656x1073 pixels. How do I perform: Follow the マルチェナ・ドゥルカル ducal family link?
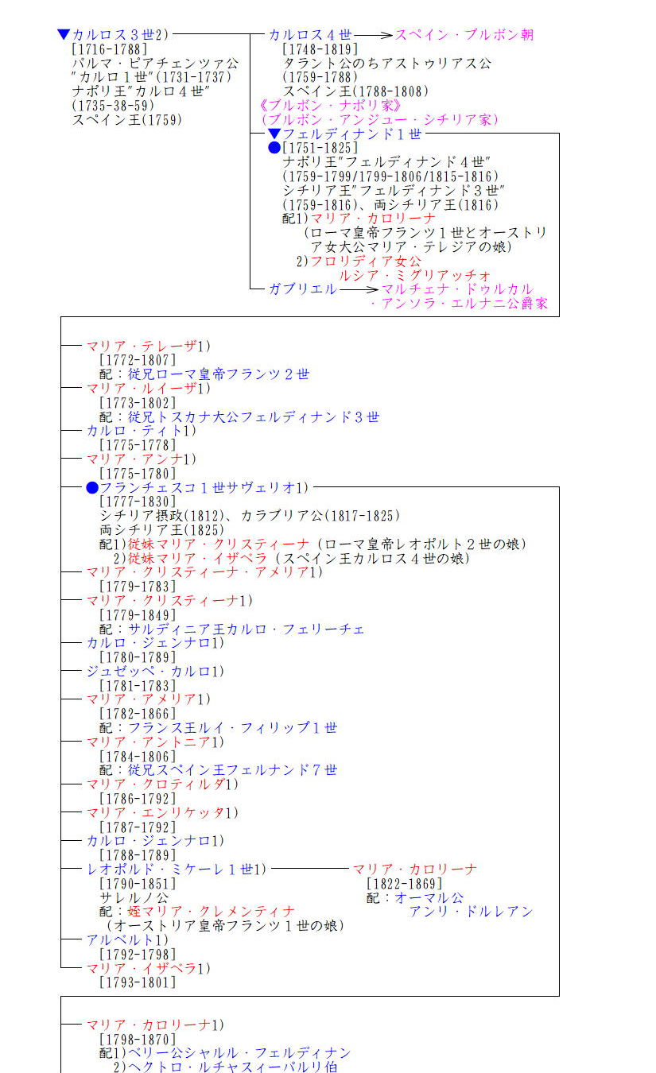point(457,289)
